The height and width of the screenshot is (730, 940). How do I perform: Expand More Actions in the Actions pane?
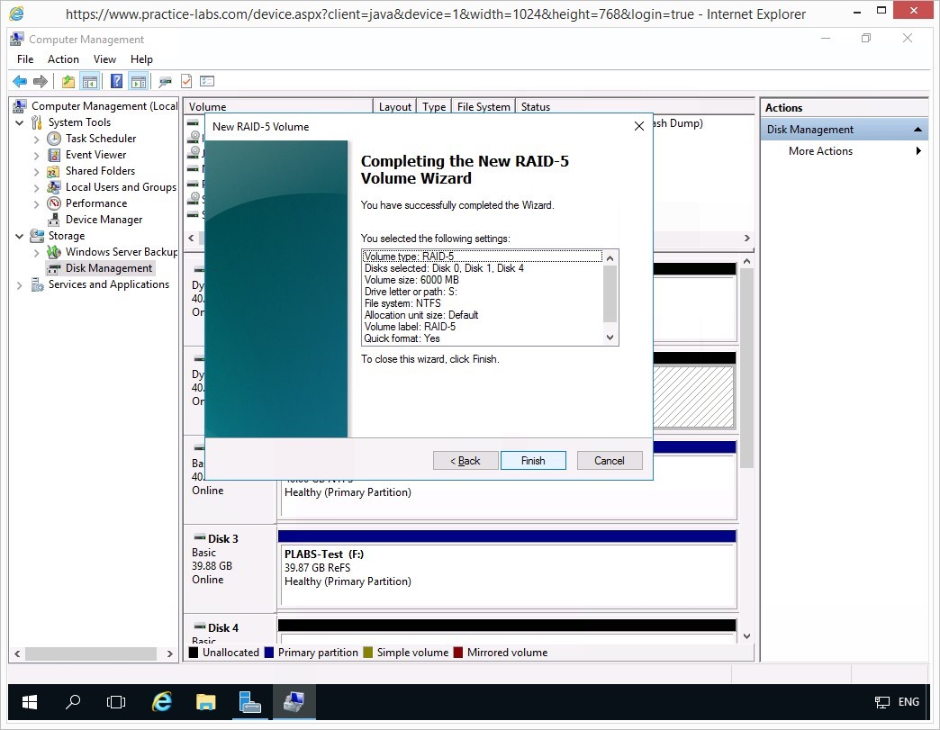click(820, 151)
